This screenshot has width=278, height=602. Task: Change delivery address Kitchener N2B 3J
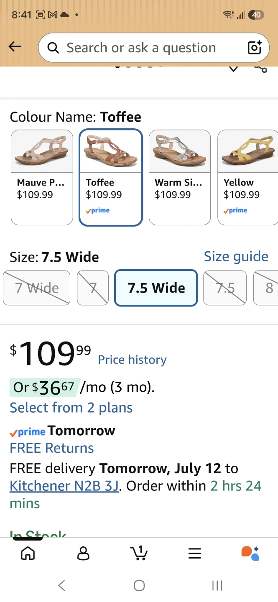point(64,486)
